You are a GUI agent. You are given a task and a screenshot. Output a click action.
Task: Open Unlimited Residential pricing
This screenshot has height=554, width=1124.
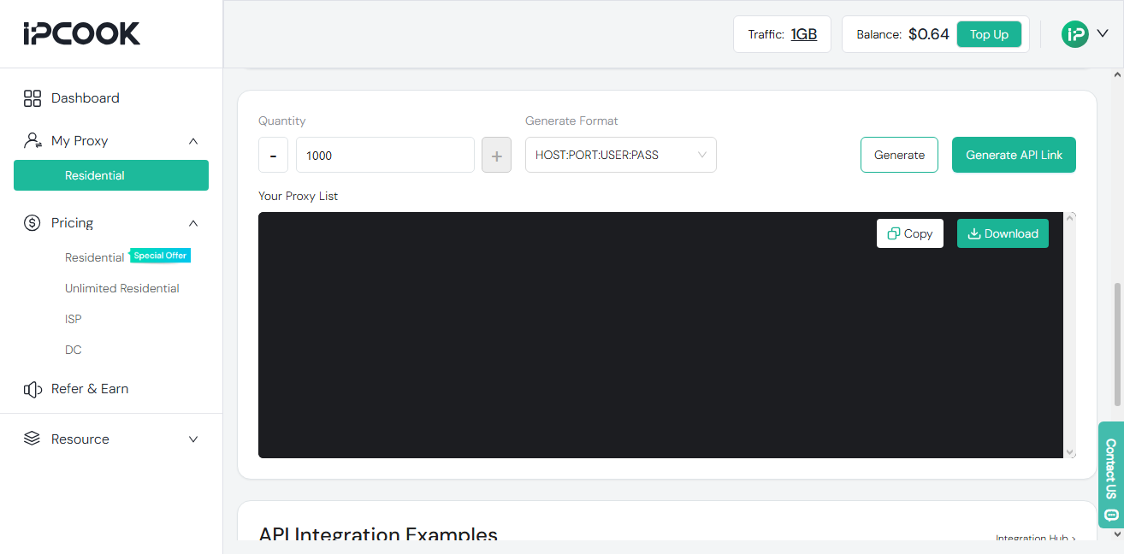[x=122, y=288]
